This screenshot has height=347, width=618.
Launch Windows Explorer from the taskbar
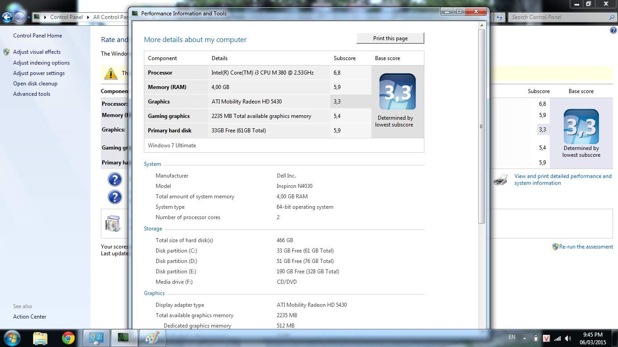pyautogui.click(x=40, y=338)
